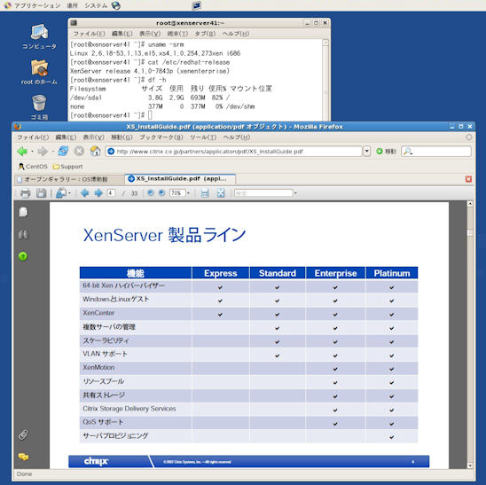Image resolution: width=486 pixels, height=485 pixels.
Task: Fit PDF page width icon
Action: (205, 193)
